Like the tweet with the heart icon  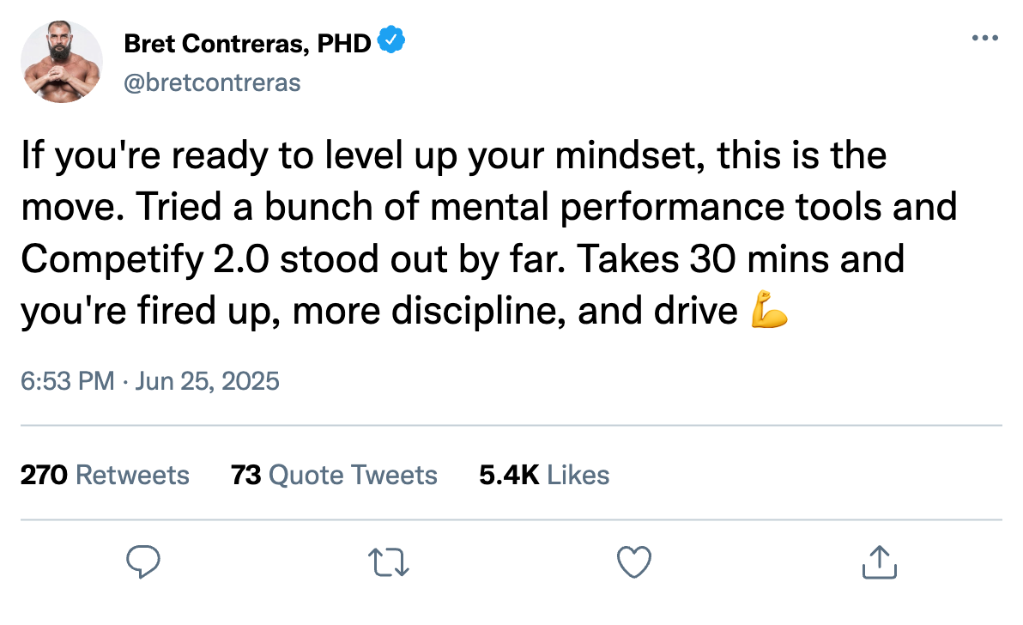pos(634,561)
